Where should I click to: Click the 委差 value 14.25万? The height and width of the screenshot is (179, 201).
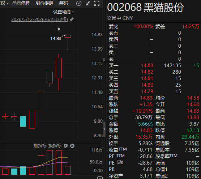tap(191, 26)
